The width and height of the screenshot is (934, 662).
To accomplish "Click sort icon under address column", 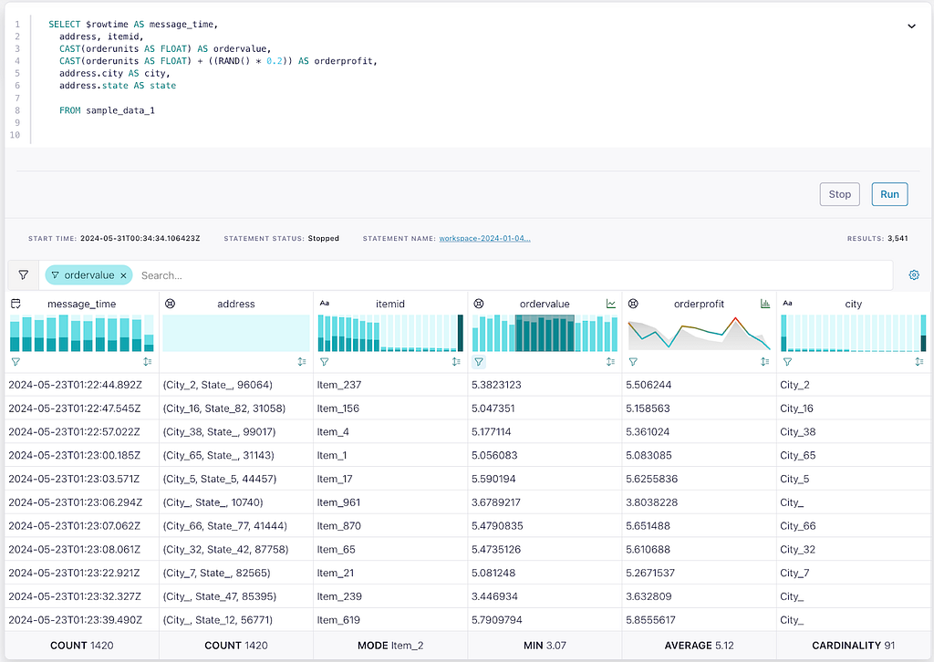I will 302,361.
